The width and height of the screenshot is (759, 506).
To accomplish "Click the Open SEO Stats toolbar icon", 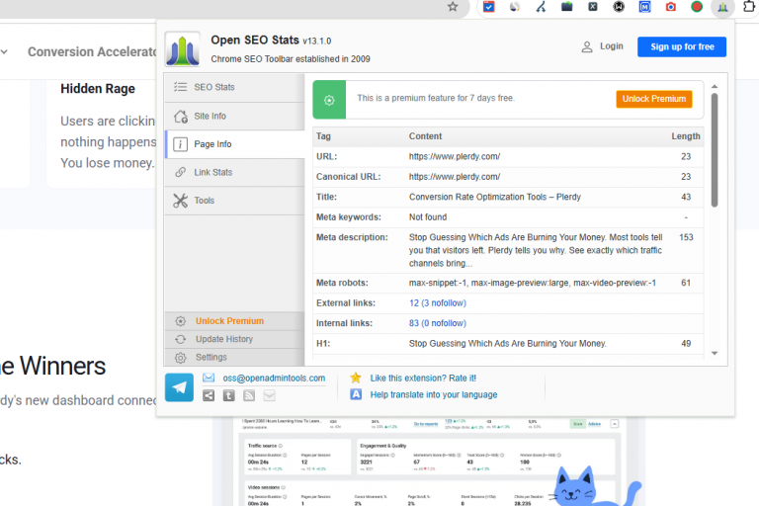I will click(722, 7).
